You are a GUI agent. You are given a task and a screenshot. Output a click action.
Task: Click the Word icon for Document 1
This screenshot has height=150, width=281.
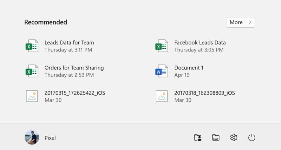162,71
